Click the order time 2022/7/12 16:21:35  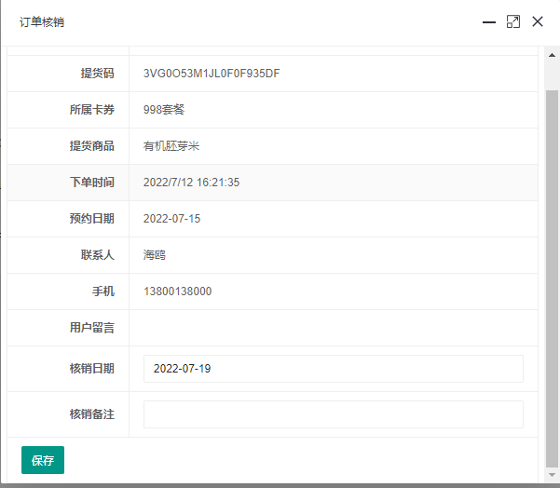191,183
